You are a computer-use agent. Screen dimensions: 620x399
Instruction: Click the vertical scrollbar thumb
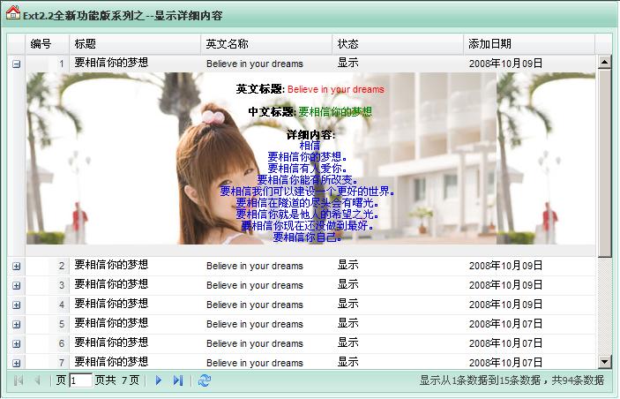pos(605,163)
